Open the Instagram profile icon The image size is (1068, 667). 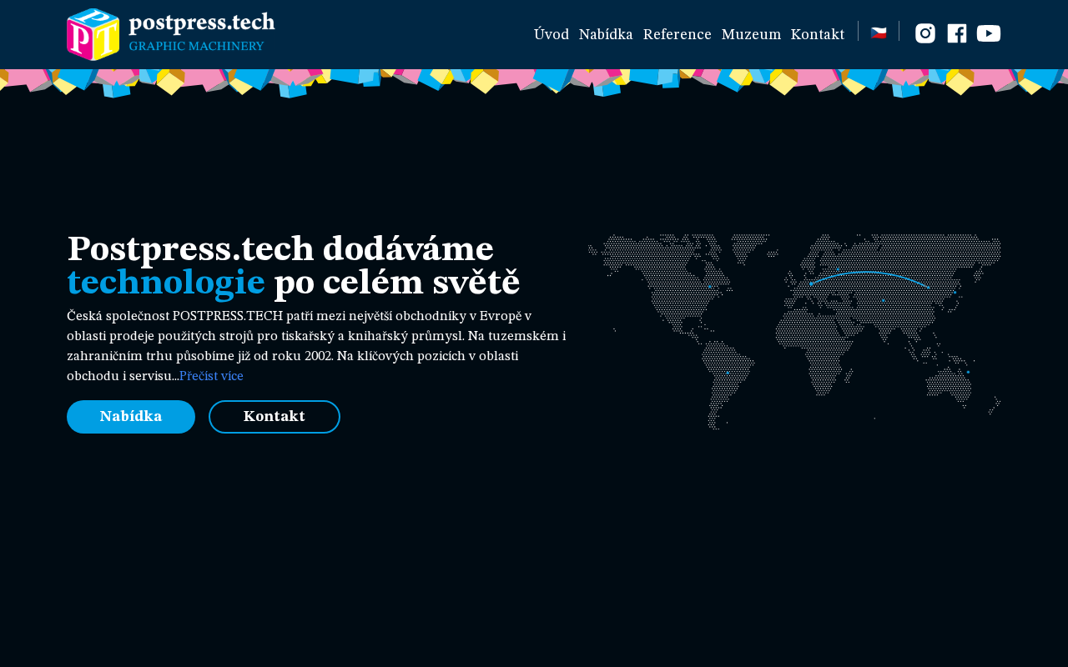pos(925,33)
